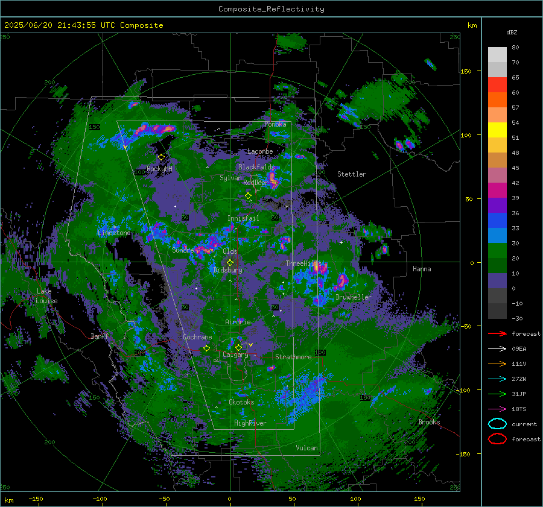The image size is (543, 507).
Task: Pick the light blue 30-33 dBZ swatch
Action: coord(497,236)
